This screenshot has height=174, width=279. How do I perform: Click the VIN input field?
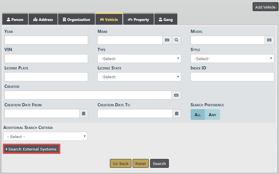point(46,59)
